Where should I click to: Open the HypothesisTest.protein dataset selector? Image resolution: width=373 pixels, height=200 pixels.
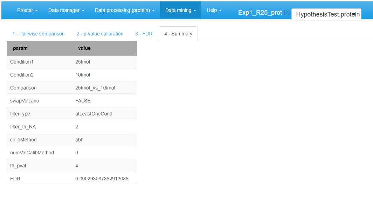pos(326,14)
